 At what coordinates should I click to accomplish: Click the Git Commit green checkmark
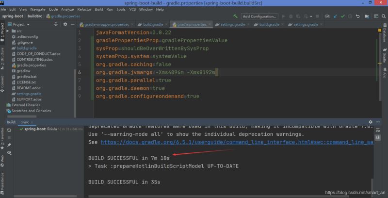pos(343,16)
